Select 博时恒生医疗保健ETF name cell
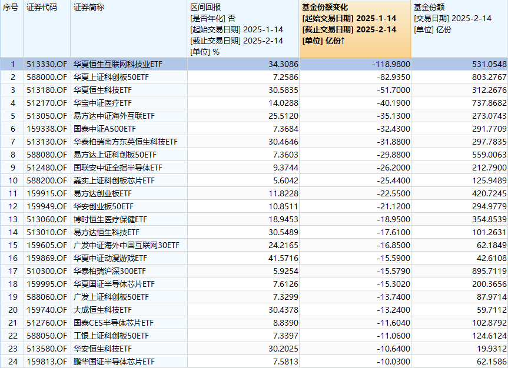 click(129, 219)
